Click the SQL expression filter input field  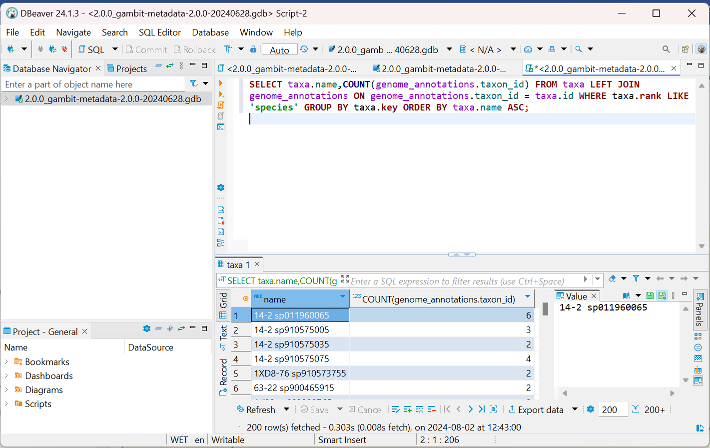click(457, 281)
